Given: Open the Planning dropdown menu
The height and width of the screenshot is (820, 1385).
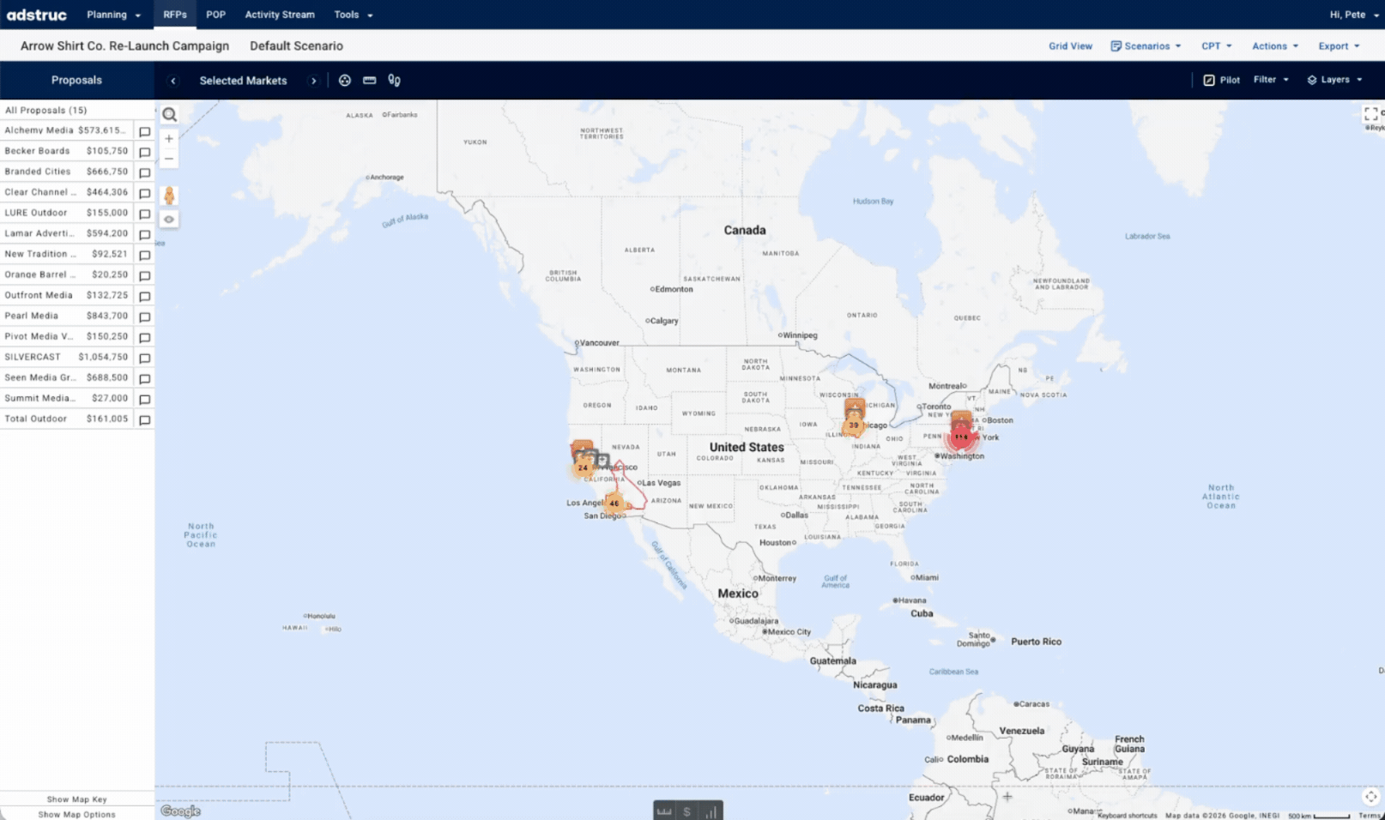Looking at the screenshot, I should (113, 15).
